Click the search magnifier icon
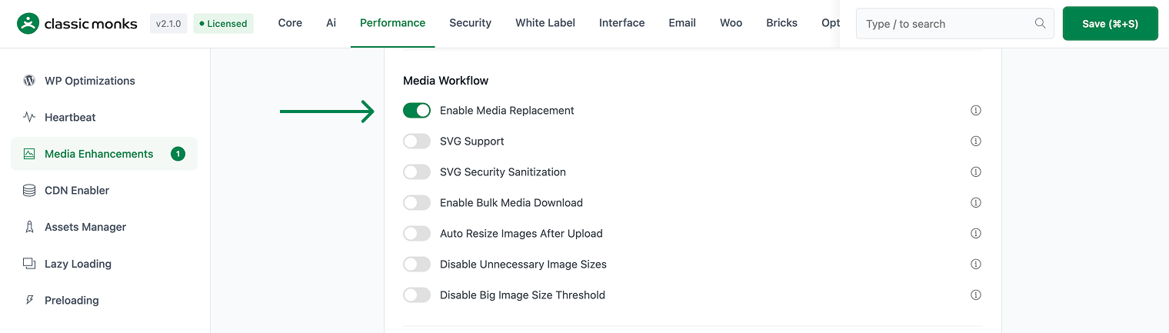This screenshot has height=333, width=1169. point(1041,23)
